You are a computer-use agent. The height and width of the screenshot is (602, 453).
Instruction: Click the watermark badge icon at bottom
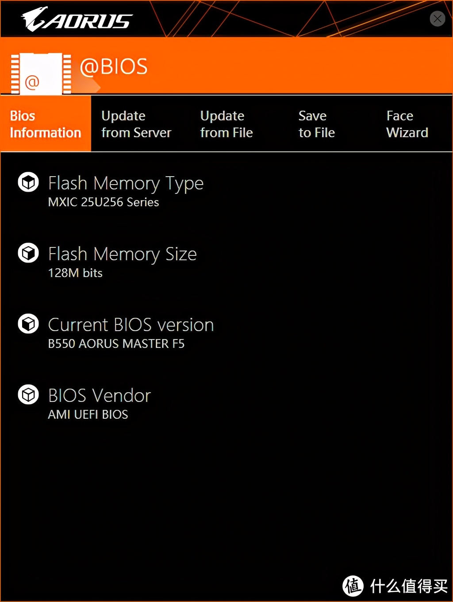click(x=353, y=585)
